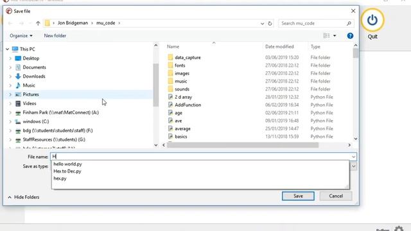411x231 pixels.
Task: Select Documents in the navigation tree
Action: click(34, 67)
